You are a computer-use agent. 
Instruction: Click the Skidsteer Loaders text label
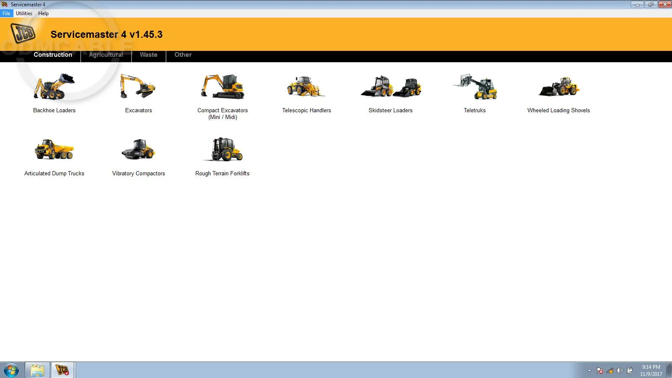391,111
